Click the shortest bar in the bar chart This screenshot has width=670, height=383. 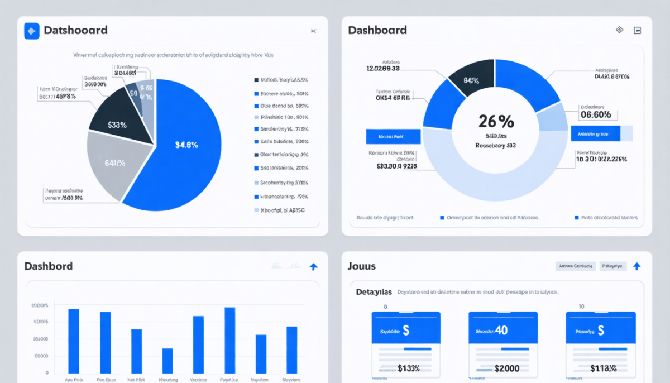[167, 361]
